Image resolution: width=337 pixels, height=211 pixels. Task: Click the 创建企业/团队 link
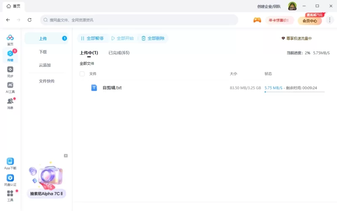[x=269, y=6]
